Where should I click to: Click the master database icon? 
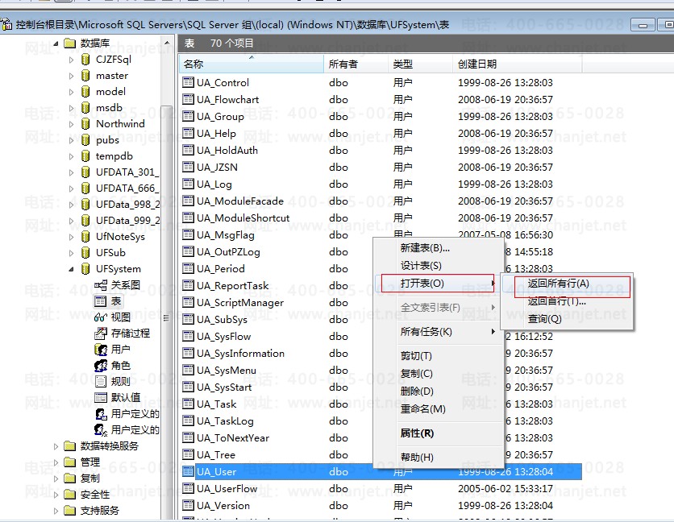click(x=85, y=76)
